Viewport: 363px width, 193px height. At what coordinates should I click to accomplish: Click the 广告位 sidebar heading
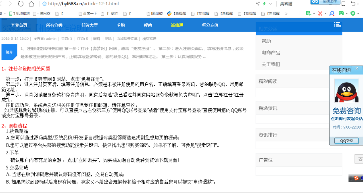pyautogui.click(x=265, y=160)
